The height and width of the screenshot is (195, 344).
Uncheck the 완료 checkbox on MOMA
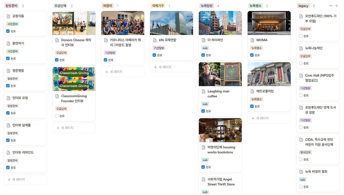pos(252,55)
